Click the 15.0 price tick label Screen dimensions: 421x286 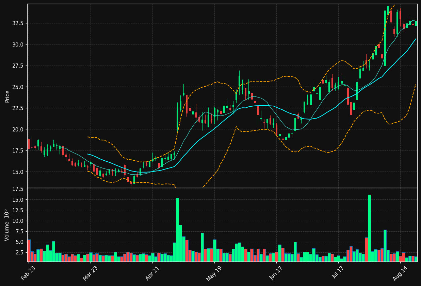[18, 172]
